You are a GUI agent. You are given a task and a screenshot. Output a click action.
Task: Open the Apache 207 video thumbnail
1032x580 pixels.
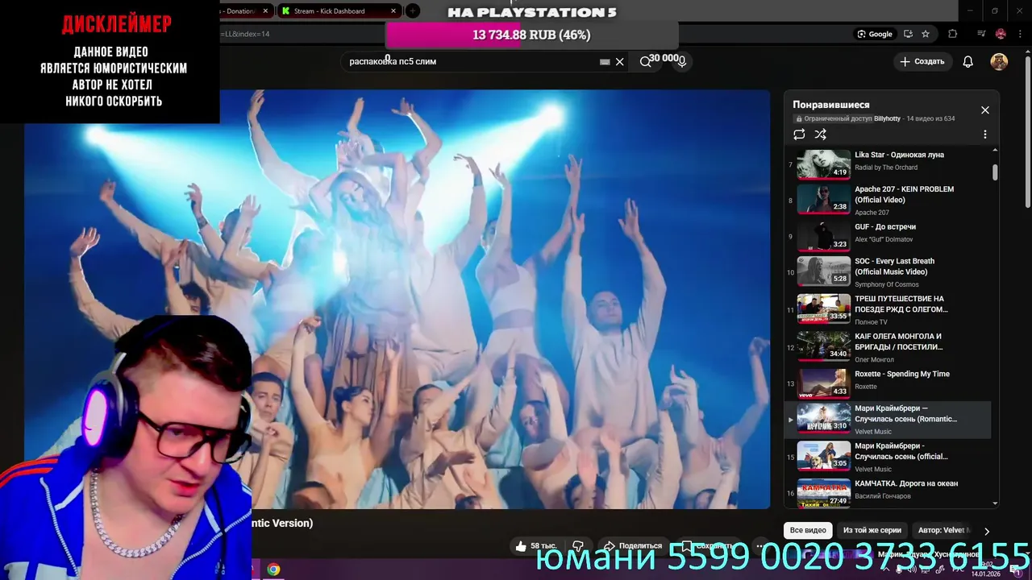[824, 199]
